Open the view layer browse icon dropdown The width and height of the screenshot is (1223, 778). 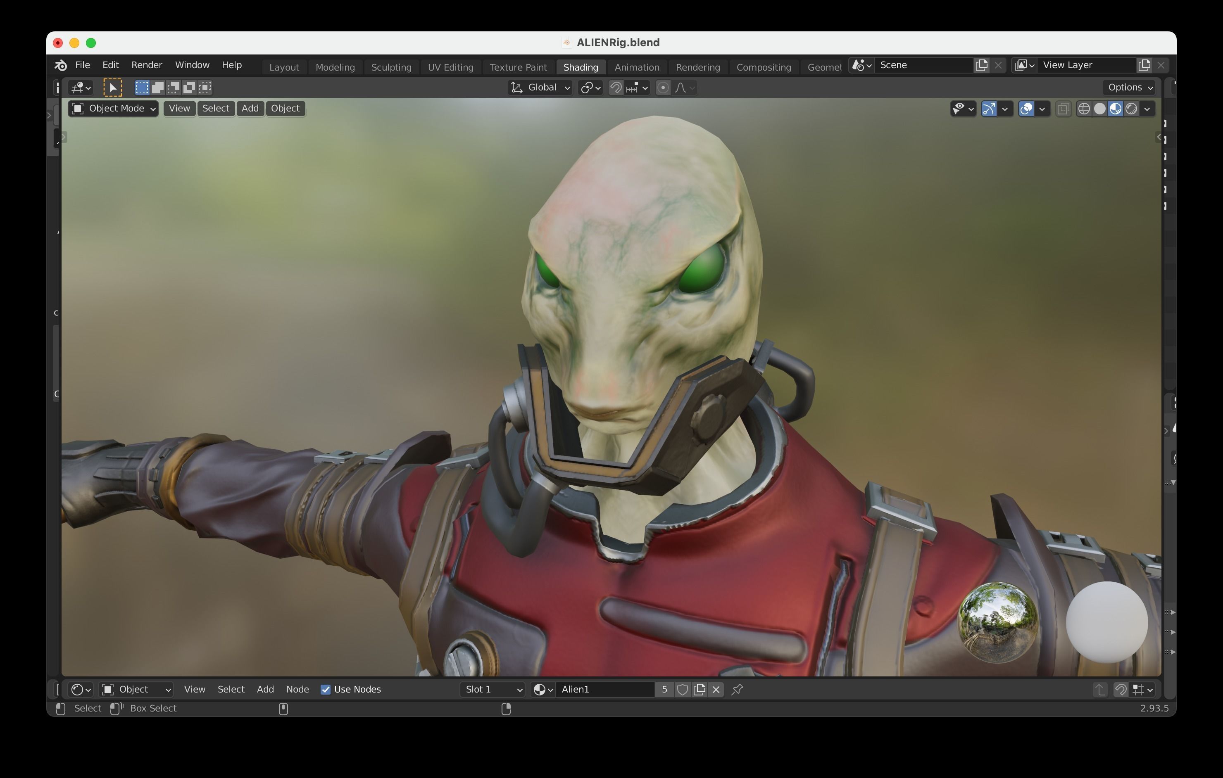click(1024, 65)
